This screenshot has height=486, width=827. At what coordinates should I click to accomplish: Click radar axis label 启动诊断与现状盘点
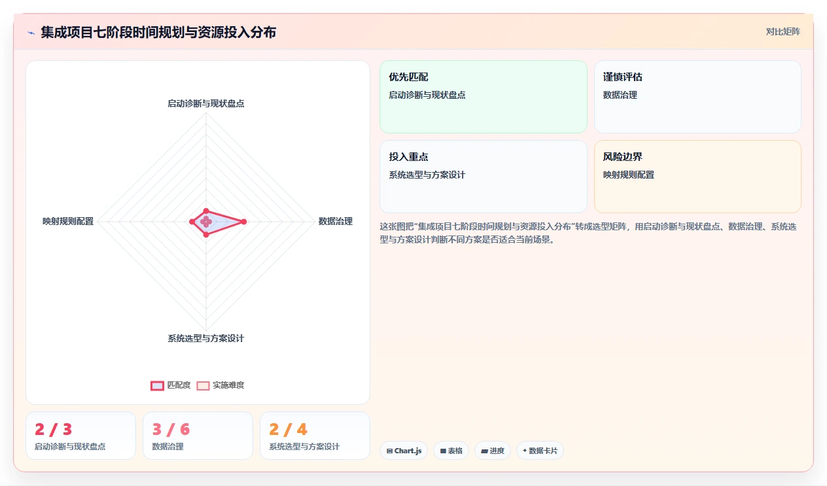(206, 103)
